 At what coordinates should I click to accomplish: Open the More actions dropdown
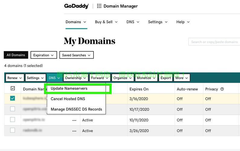click(182, 78)
